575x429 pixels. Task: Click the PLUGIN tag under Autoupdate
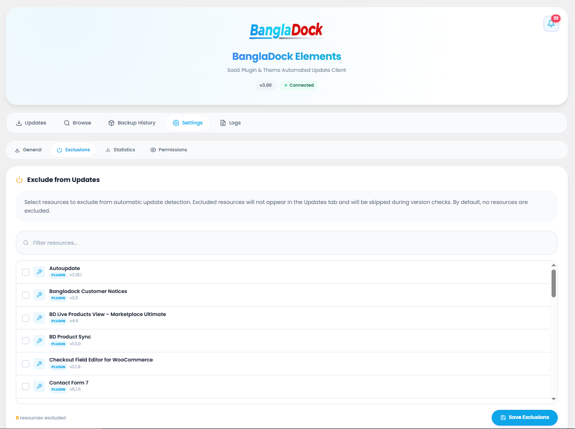coord(58,275)
